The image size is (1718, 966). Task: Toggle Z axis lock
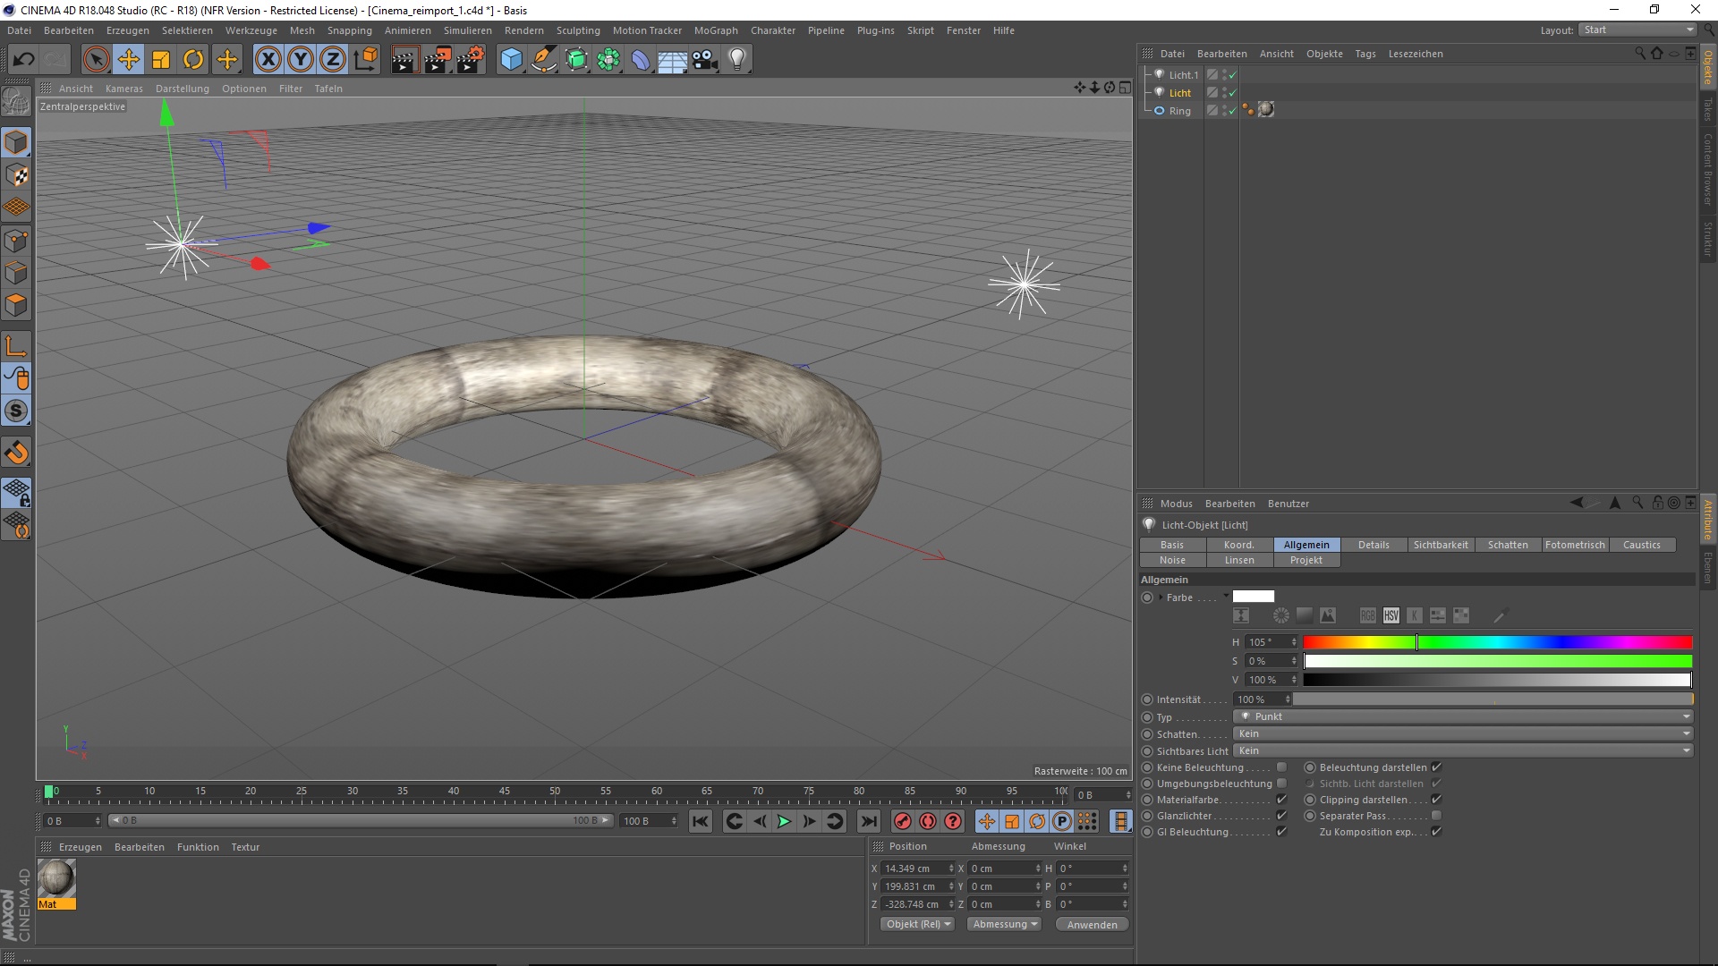coord(333,60)
